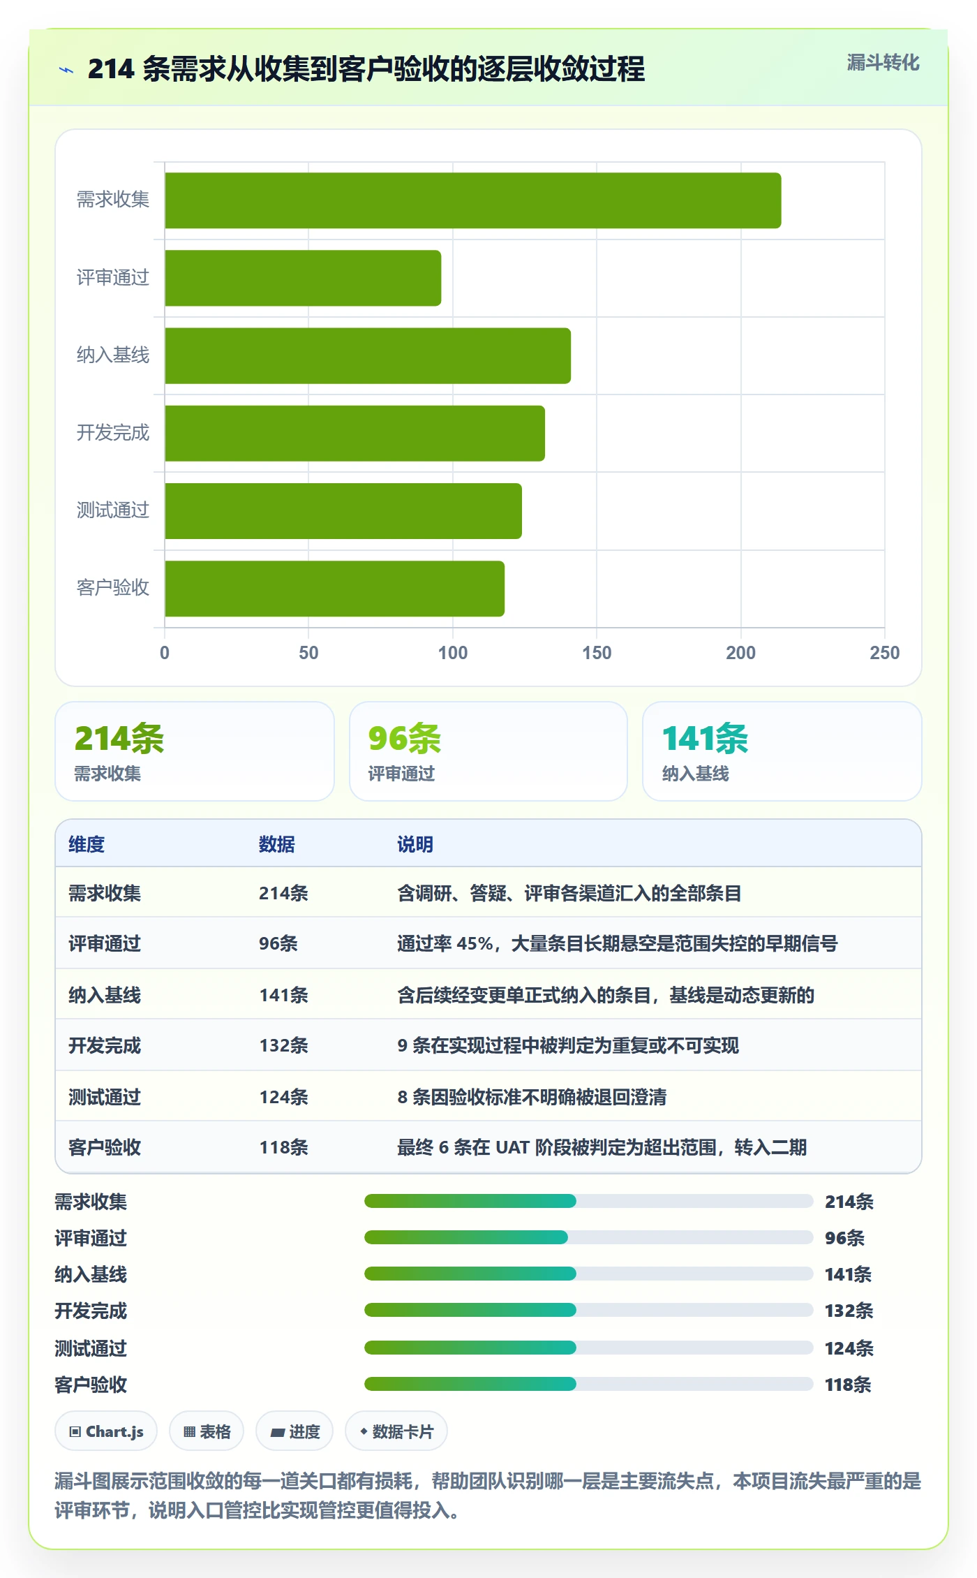Screen dimensions: 977x1578
Task: Click the 需求收集 bar in chart
Action: (473, 200)
